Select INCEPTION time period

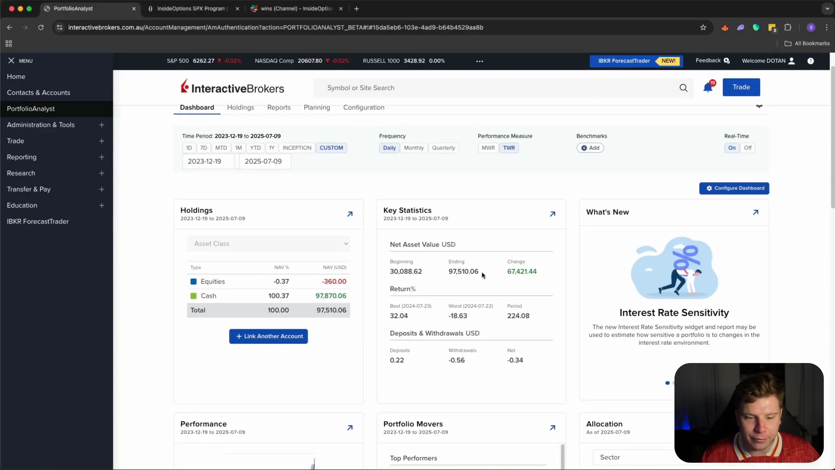pyautogui.click(x=297, y=148)
